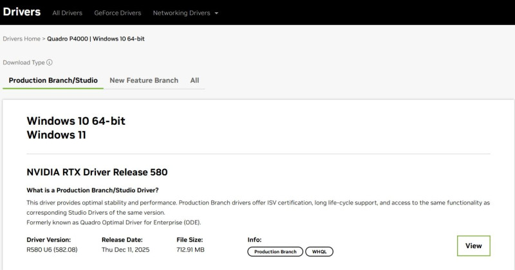The height and width of the screenshot is (270, 515).
Task: Click the Windows 11 heading text
Action: coord(56,135)
